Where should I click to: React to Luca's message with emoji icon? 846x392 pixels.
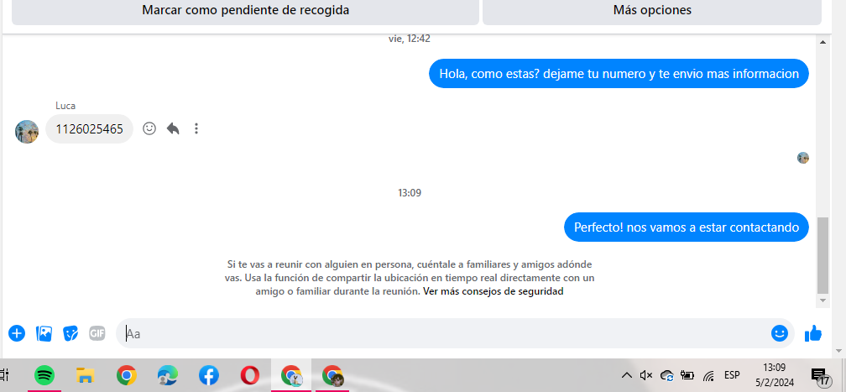click(x=149, y=128)
